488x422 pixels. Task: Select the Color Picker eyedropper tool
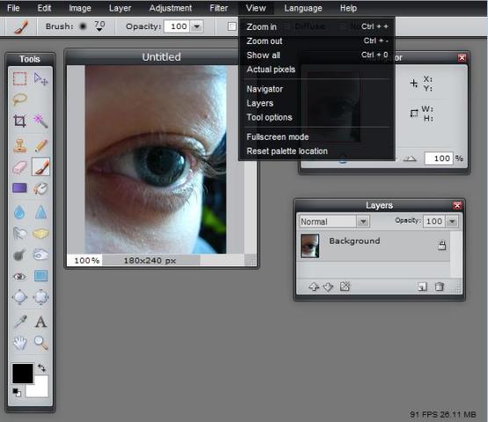20,322
